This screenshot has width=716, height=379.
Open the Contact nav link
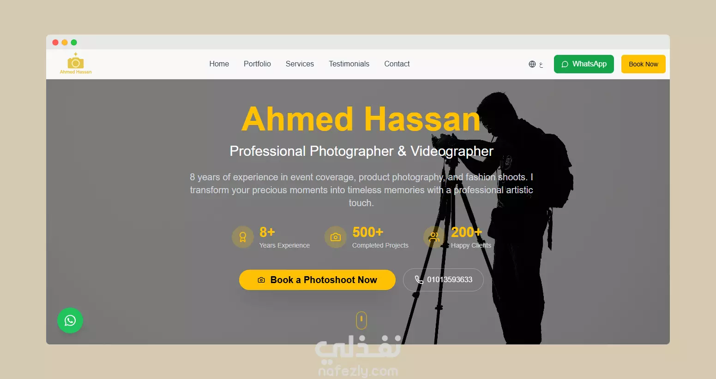pos(397,64)
